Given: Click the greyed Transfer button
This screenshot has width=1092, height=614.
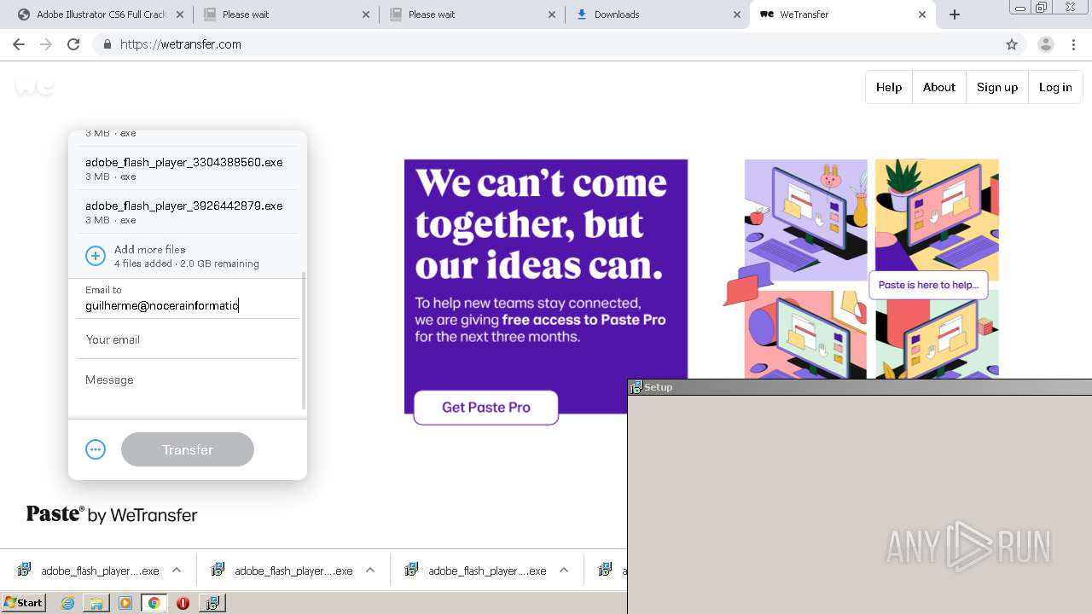Looking at the screenshot, I should pyautogui.click(x=188, y=449).
